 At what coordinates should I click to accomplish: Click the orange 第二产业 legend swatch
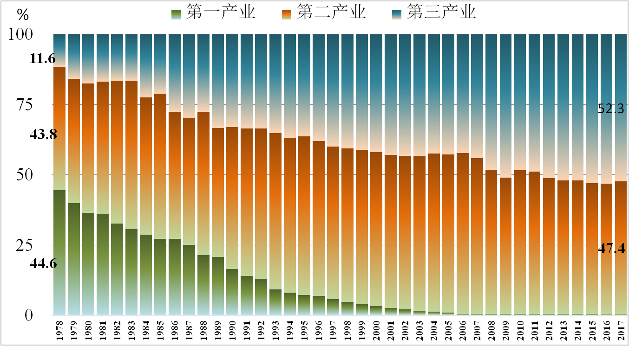click(288, 14)
